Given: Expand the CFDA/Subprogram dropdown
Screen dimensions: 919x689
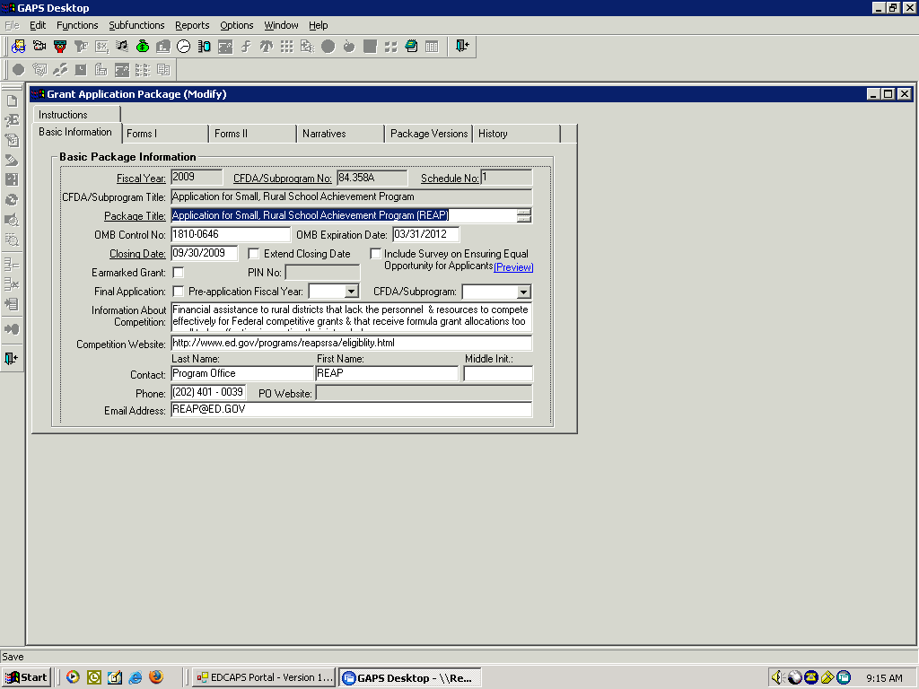Looking at the screenshot, I should point(523,292).
